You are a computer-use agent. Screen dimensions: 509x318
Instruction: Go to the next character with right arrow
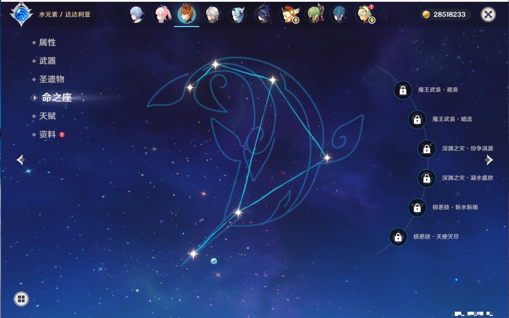pyautogui.click(x=489, y=160)
